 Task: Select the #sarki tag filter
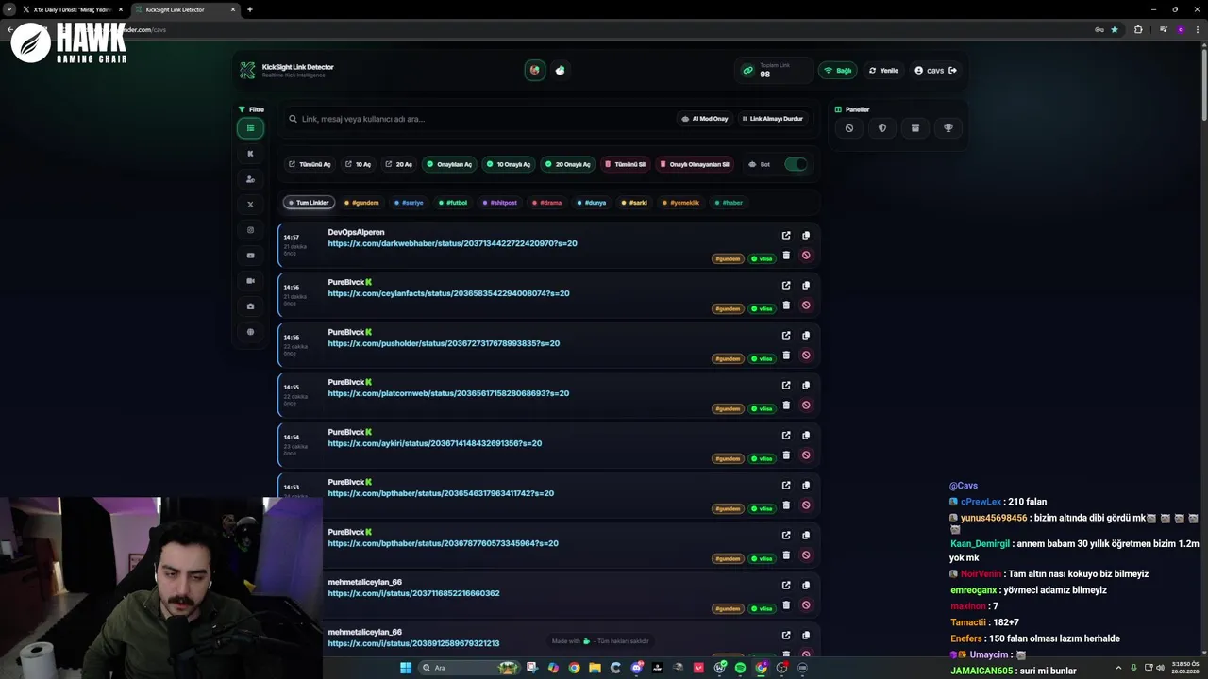point(635,203)
